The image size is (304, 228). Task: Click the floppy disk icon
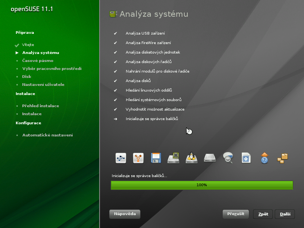156,158
